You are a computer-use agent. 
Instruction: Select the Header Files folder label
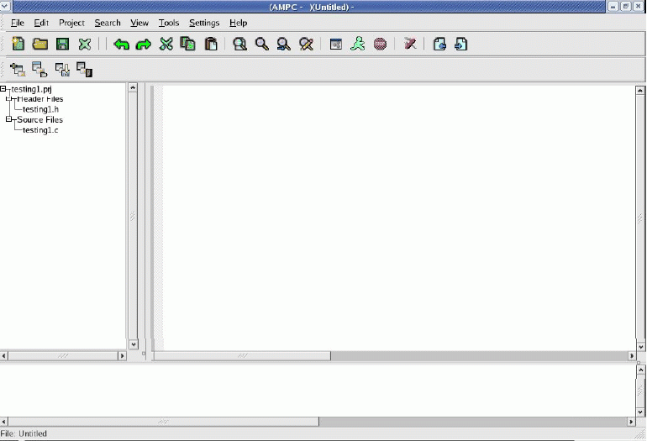click(40, 99)
